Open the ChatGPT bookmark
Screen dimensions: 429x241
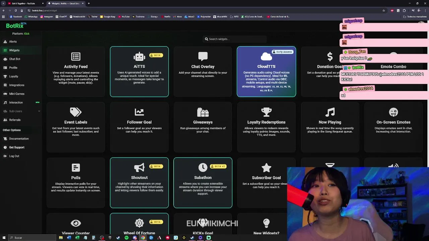click(62, 17)
